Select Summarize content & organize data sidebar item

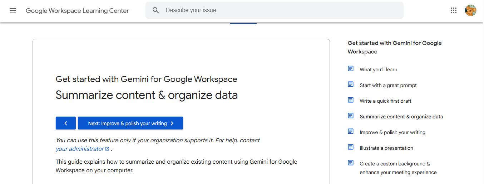pos(401,117)
